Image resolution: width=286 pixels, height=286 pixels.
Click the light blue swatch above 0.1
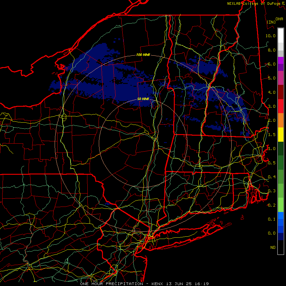point(281,215)
